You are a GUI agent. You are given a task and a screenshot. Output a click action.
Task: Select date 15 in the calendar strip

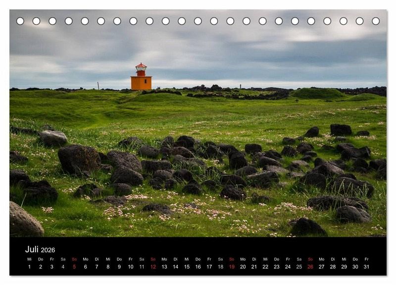[187, 267]
